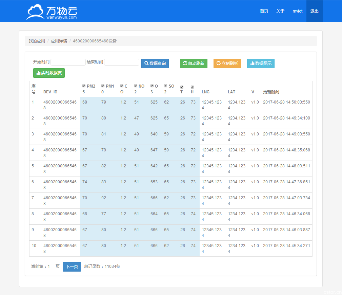Click row number 10 in the table
Viewport: 342px width, 295px height.
pyautogui.click(x=34, y=246)
